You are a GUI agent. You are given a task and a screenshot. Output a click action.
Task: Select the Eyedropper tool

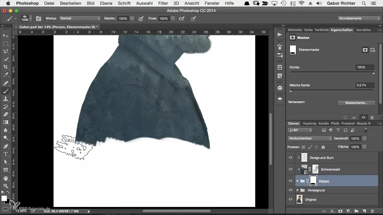(x=6, y=74)
